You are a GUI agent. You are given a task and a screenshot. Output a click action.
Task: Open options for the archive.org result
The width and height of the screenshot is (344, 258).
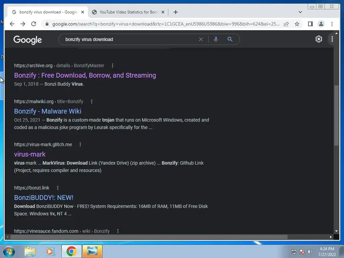pyautogui.click(x=112, y=66)
